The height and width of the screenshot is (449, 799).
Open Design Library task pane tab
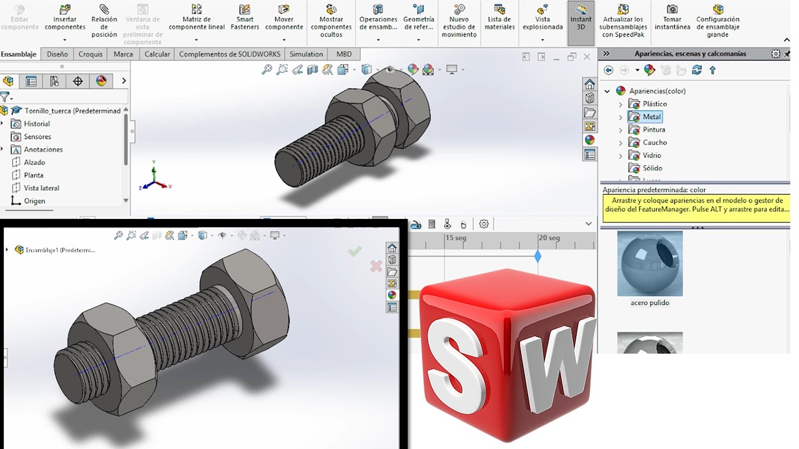(x=589, y=99)
